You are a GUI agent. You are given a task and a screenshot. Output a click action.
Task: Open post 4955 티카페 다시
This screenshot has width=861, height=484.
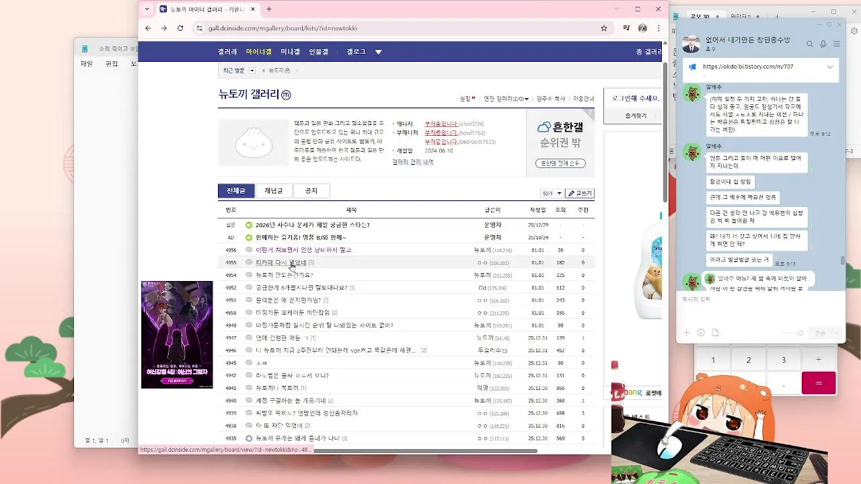(x=281, y=263)
